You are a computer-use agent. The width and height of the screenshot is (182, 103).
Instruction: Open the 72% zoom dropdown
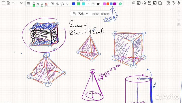coord(83,14)
